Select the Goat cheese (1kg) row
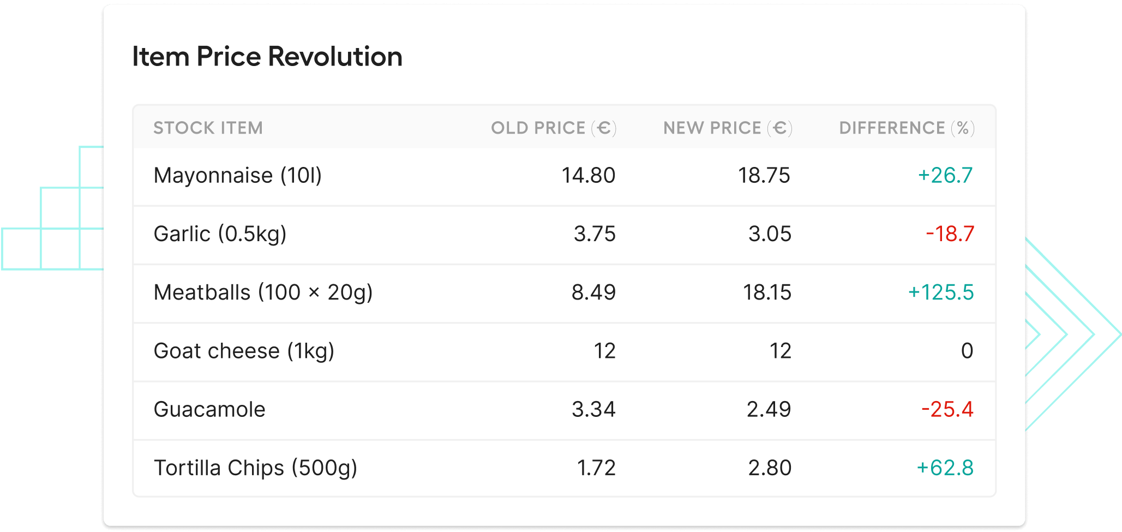1122x532 pixels. pyautogui.click(x=244, y=351)
